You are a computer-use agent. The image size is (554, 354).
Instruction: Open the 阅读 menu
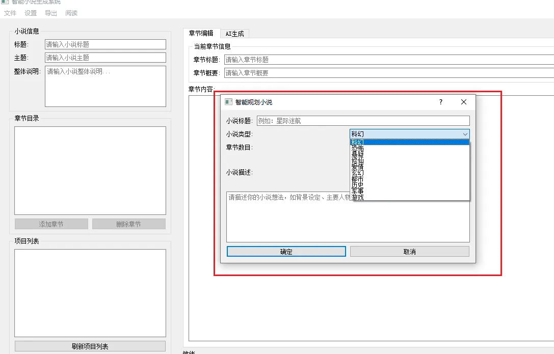(71, 13)
